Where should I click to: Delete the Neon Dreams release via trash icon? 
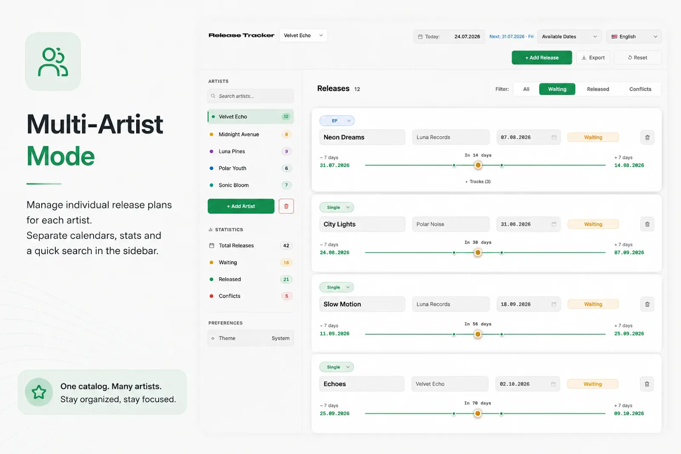coord(647,137)
